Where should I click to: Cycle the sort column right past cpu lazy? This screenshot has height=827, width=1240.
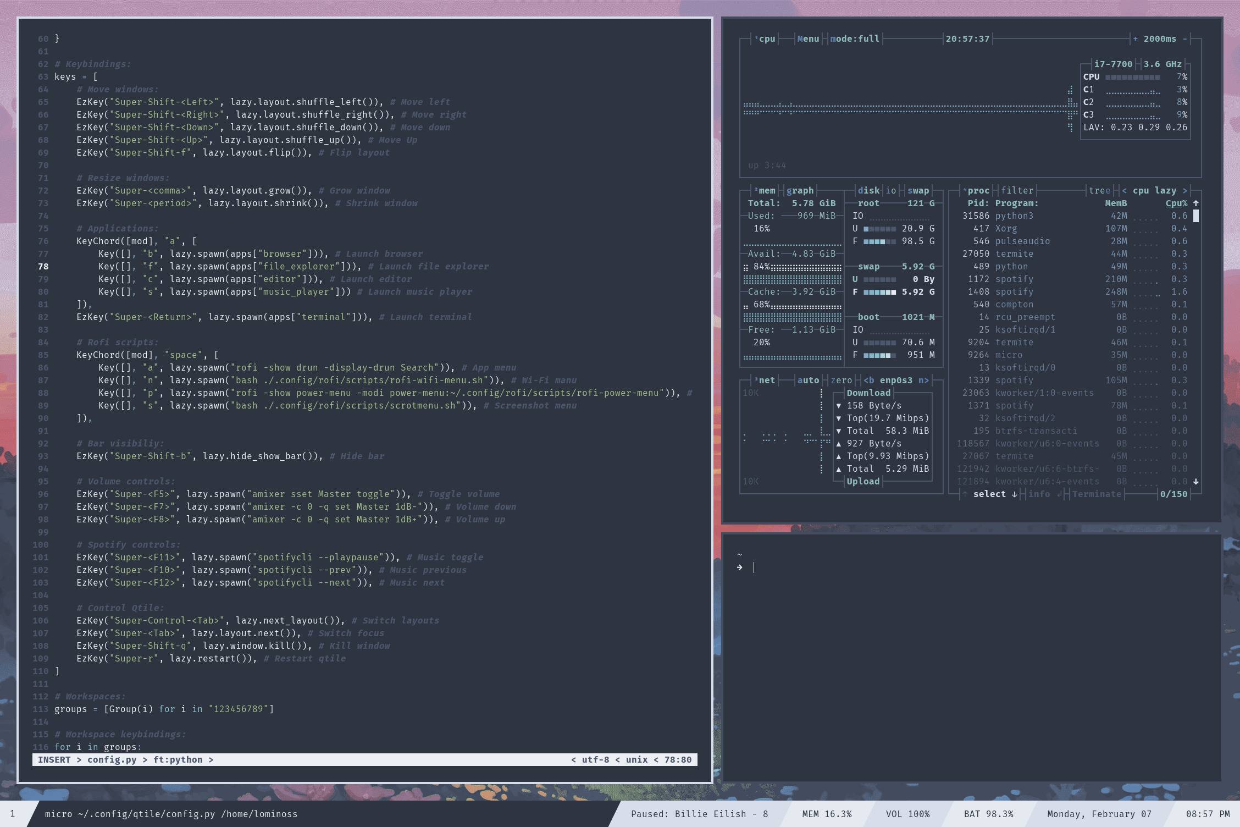tap(1184, 191)
